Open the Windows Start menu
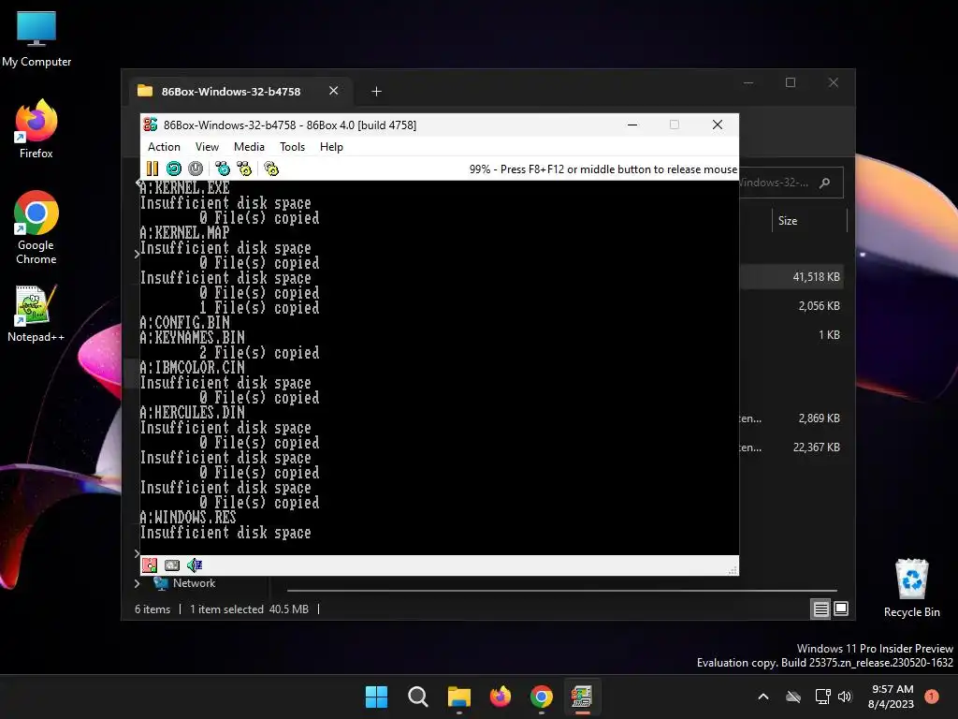Screen dimensions: 958x719 376,697
